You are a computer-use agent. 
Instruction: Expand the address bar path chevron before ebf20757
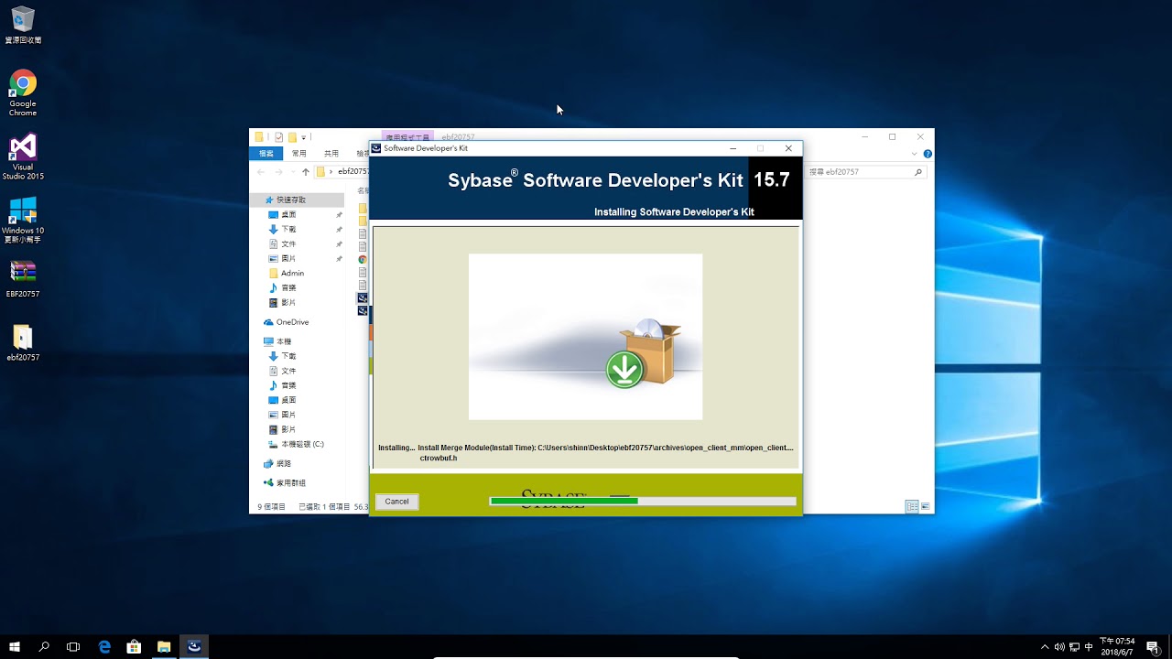(x=331, y=171)
